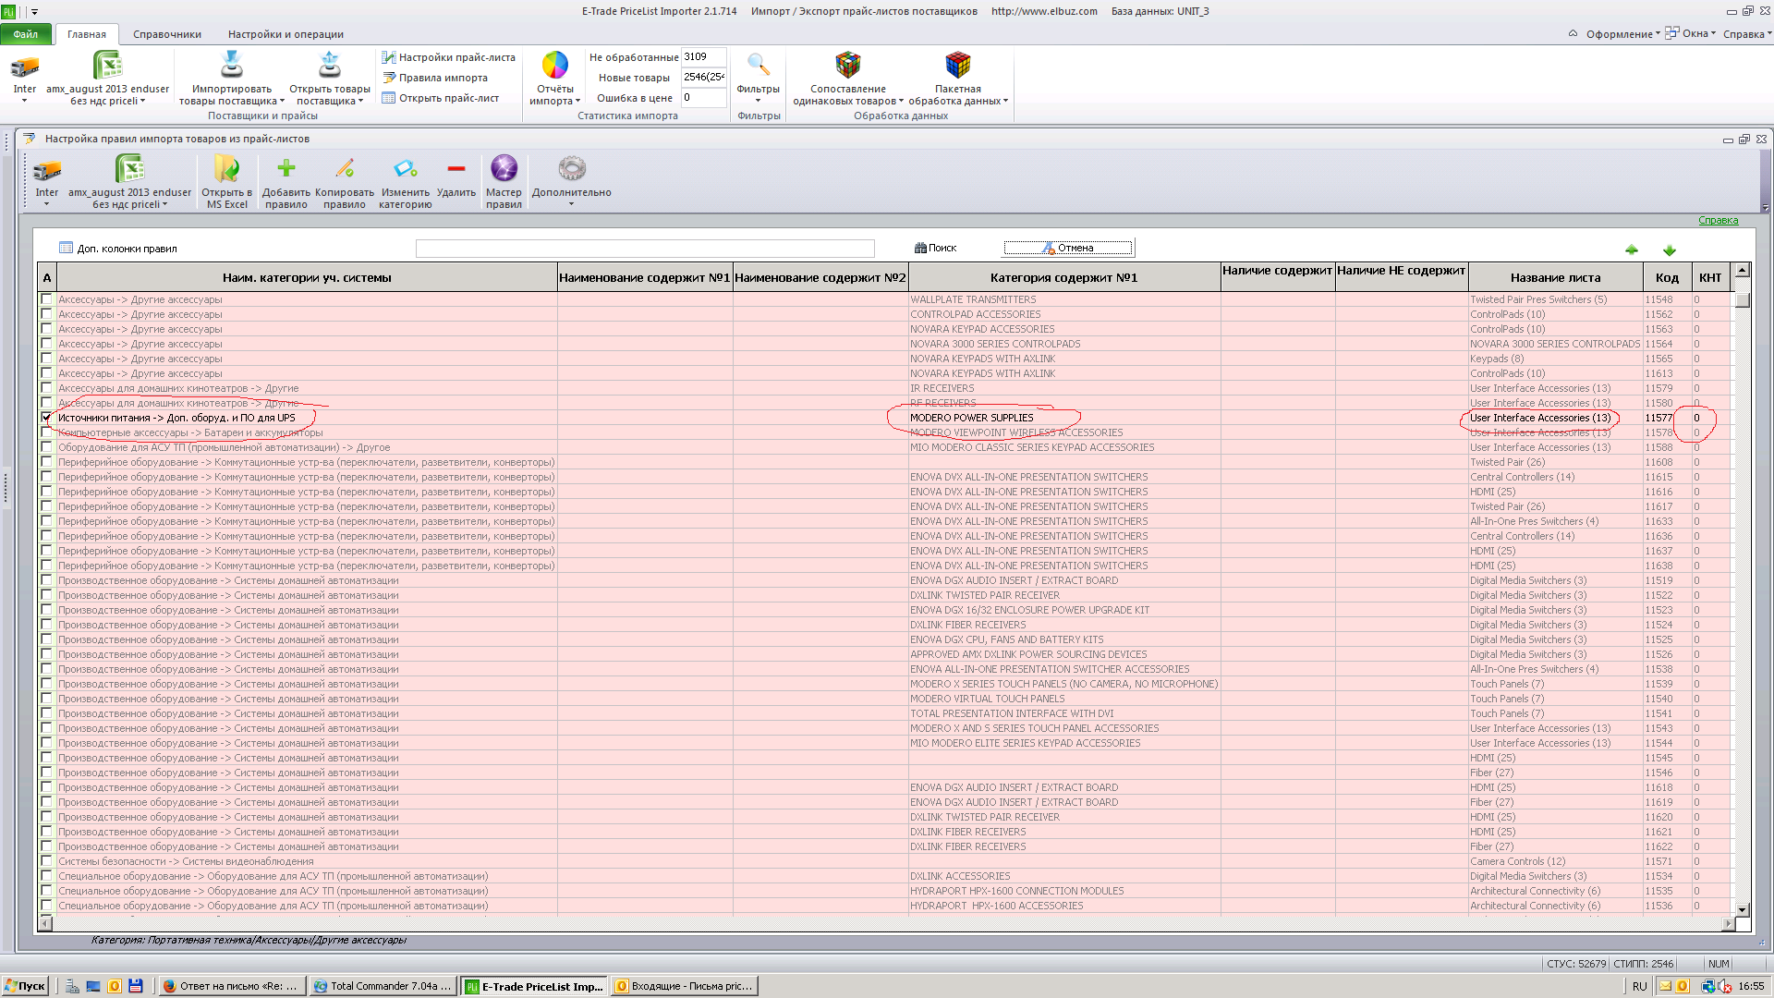Image resolution: width=1774 pixels, height=998 pixels.
Task: Open Файл menu
Action: [26, 34]
